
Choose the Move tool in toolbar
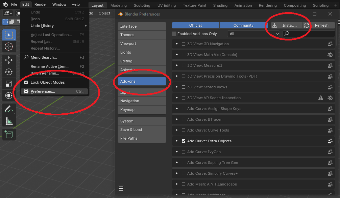pos(9,60)
